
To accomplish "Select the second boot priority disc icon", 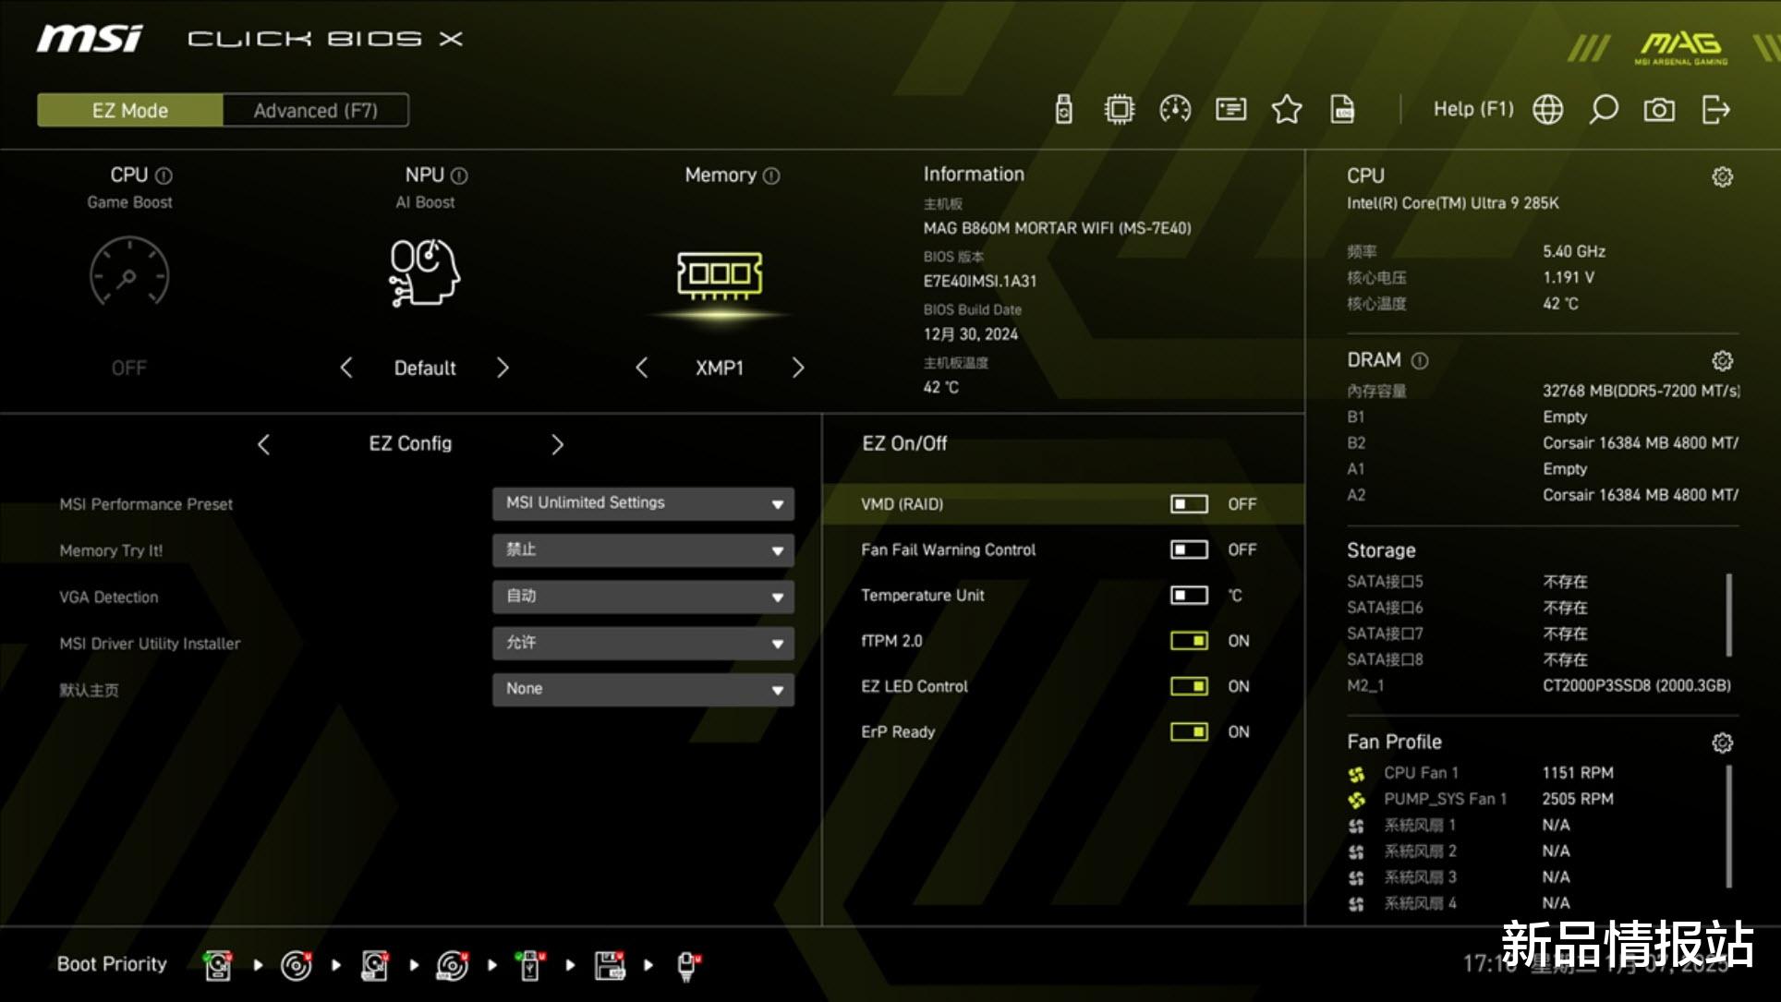I will (297, 965).
